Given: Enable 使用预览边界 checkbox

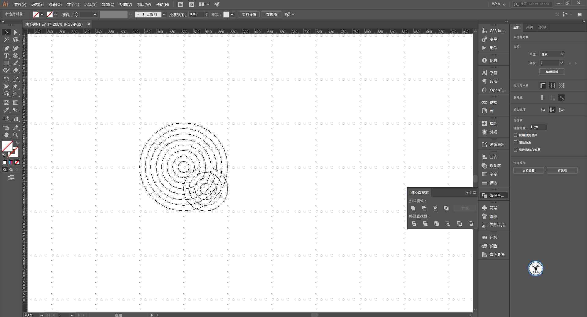Looking at the screenshot, I should 515,135.
